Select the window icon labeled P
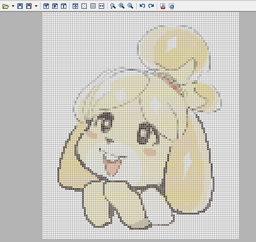This screenshot has height=242, width=256. pos(55,6)
